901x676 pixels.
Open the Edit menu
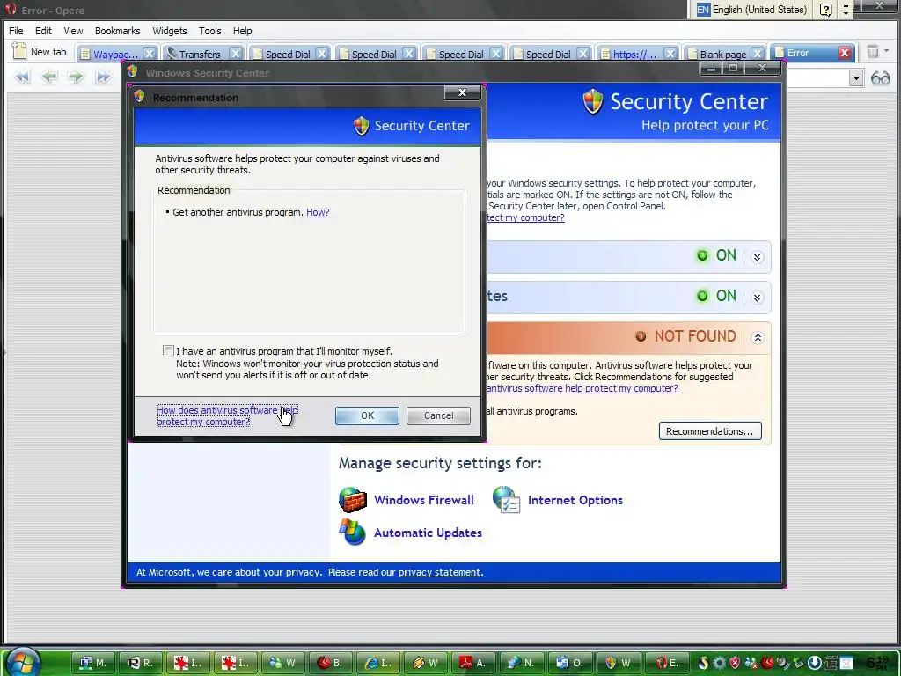(43, 31)
